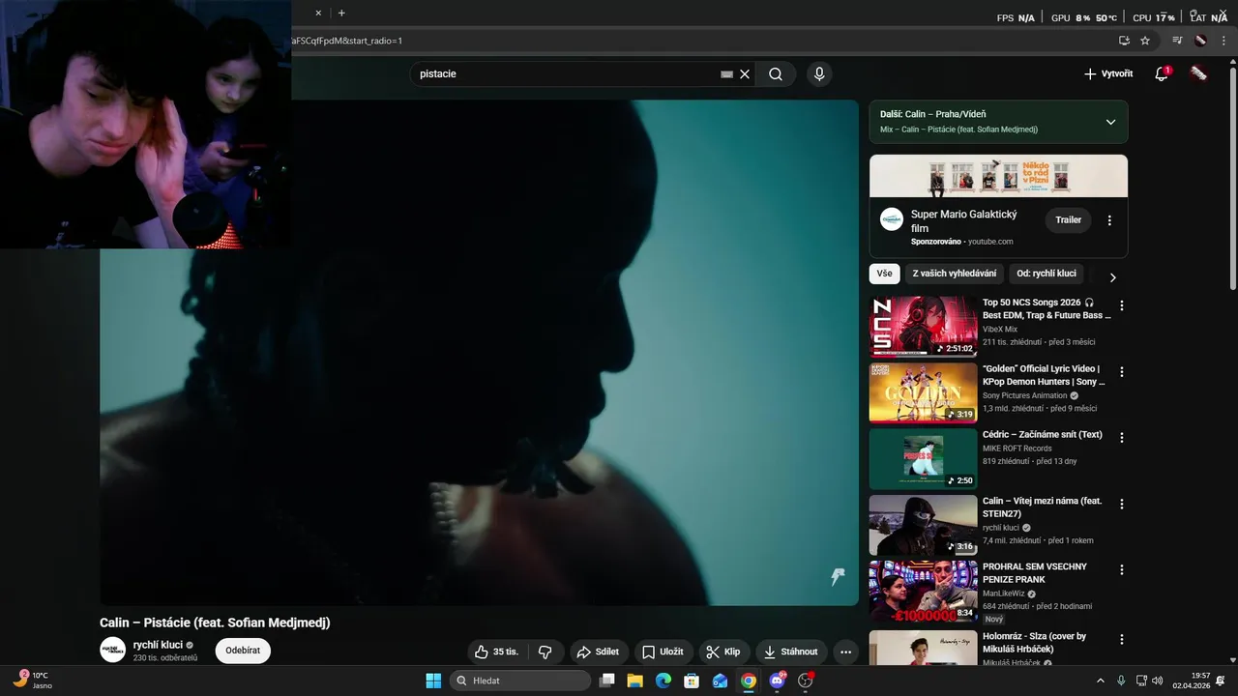Screen dimensions: 1238x696
Task: Create a clip with Klip
Action: 723,652
